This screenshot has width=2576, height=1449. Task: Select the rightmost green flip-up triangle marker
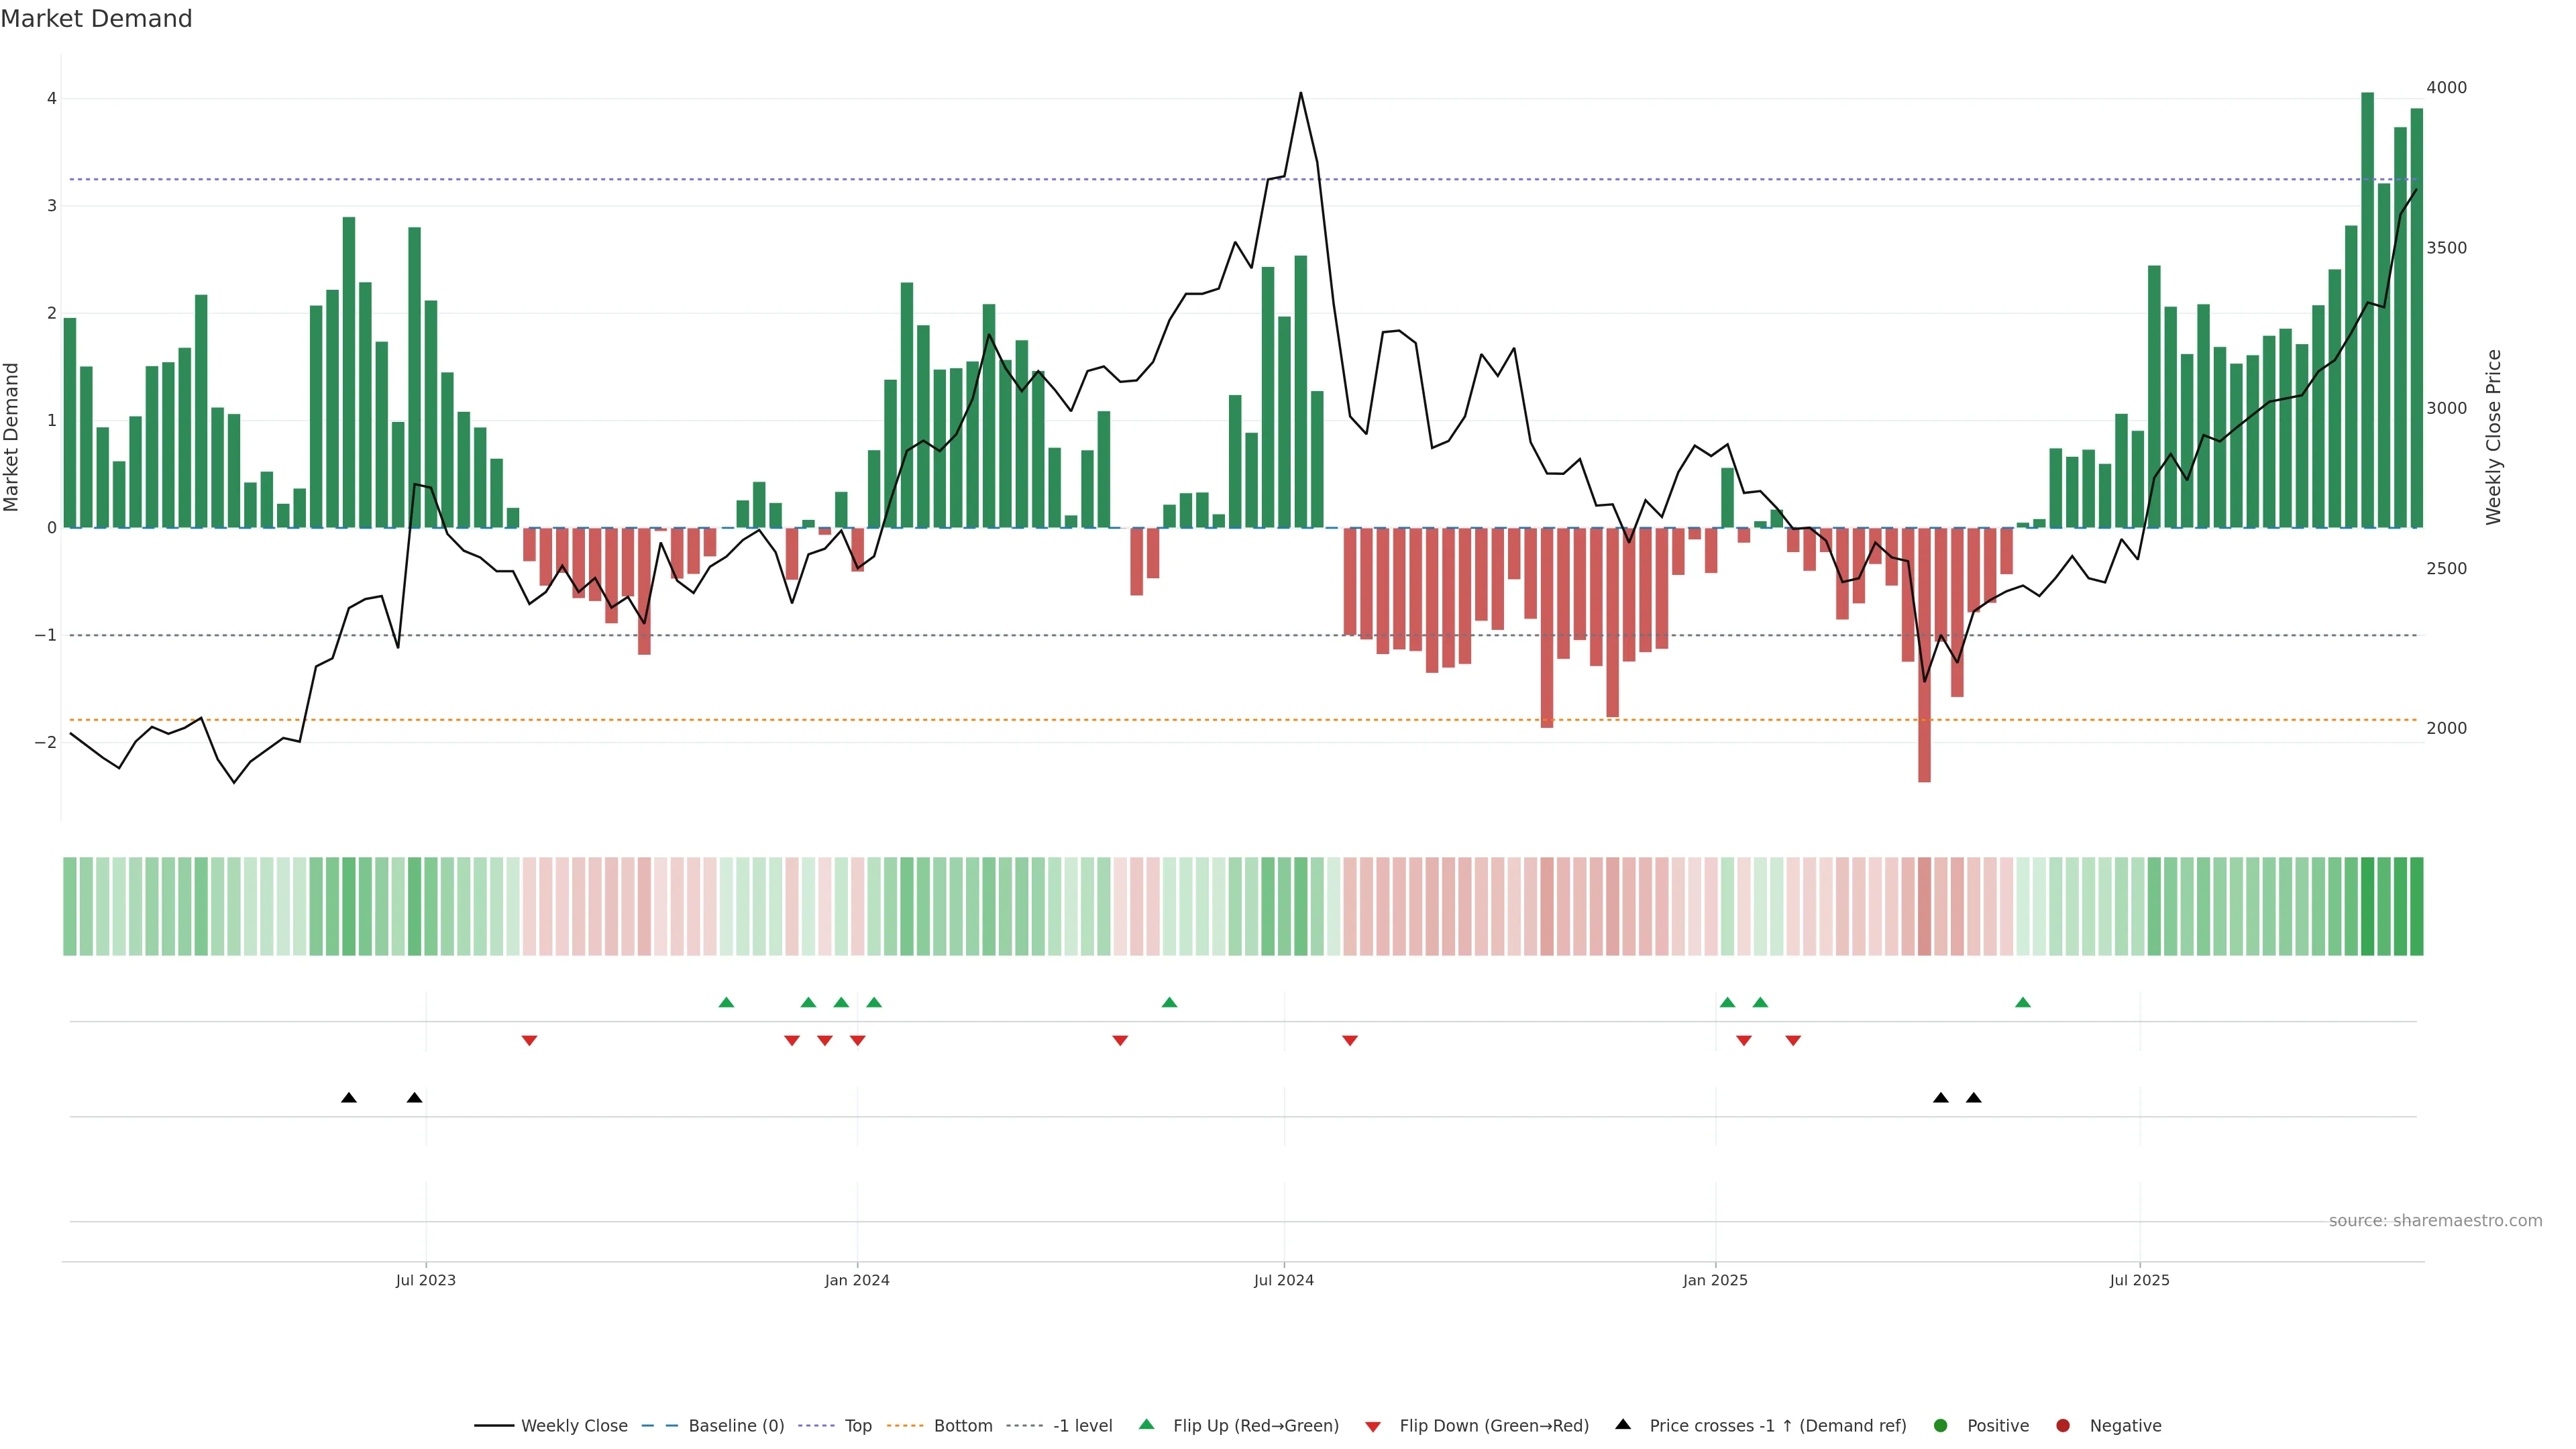coord(2022,1002)
